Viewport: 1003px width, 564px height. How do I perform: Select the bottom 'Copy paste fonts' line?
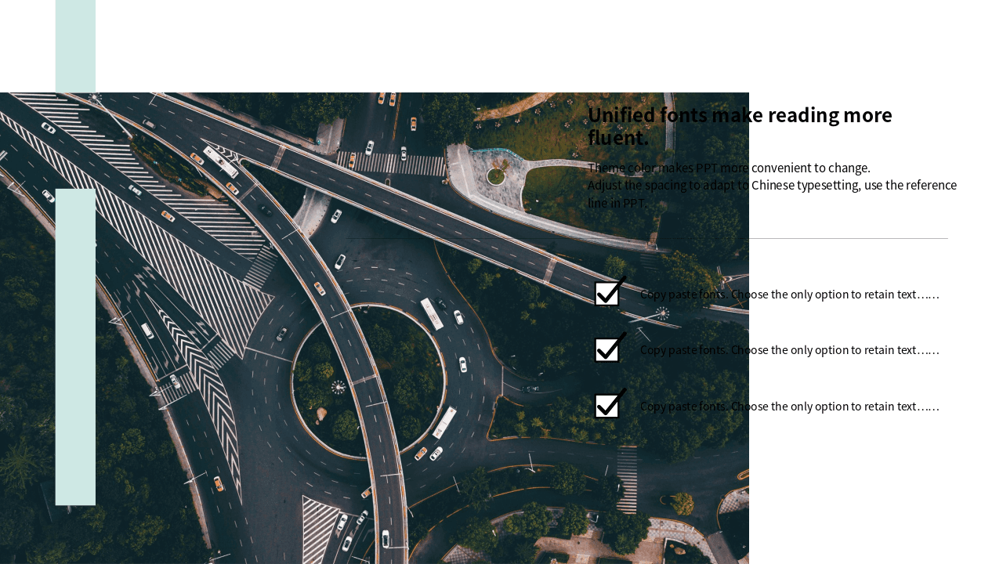[789, 407]
